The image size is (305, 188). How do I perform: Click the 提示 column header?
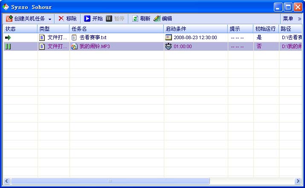point(241,29)
